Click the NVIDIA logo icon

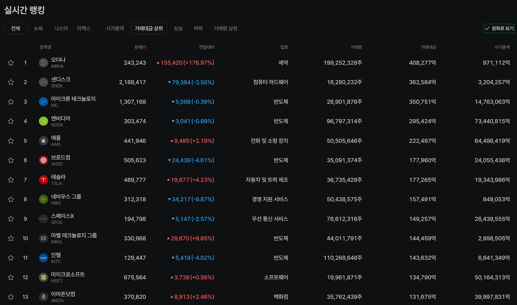point(43,121)
